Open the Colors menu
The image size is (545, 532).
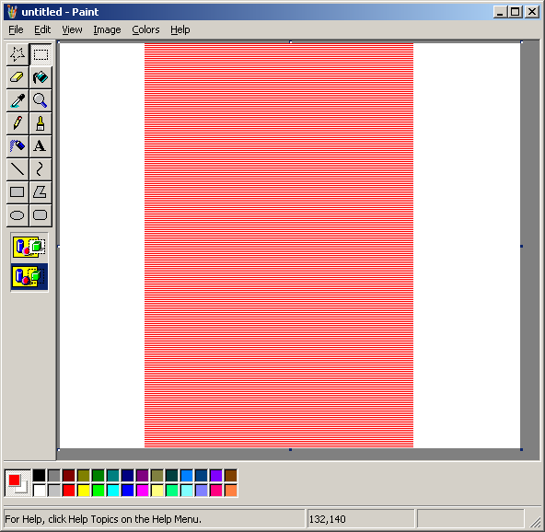tap(145, 29)
